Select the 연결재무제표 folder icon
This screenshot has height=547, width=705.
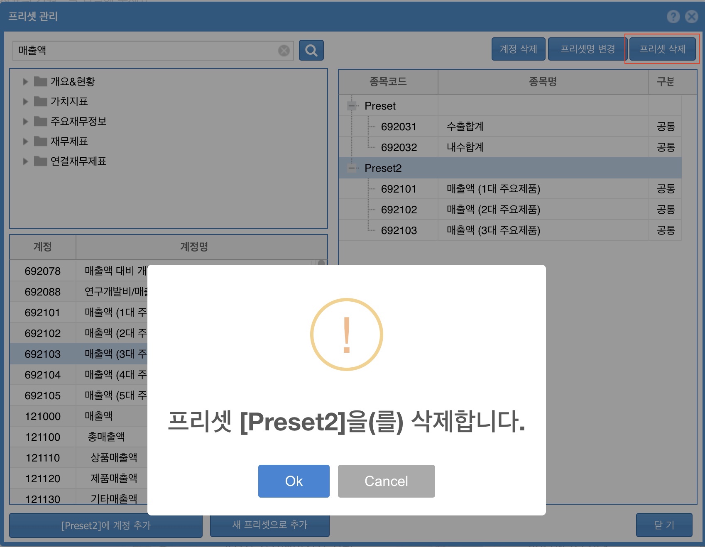click(40, 161)
